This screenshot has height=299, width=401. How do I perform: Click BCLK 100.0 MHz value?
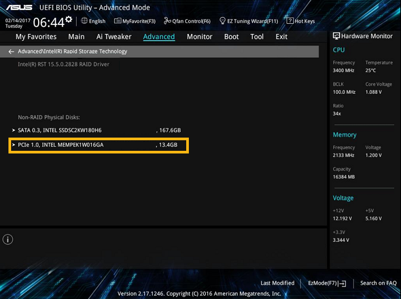(x=344, y=92)
